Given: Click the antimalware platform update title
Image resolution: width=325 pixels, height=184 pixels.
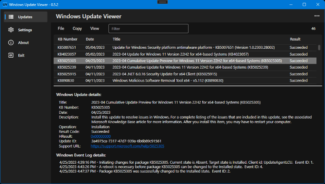Looking at the screenshot, I should pyautogui.click(x=194, y=48).
